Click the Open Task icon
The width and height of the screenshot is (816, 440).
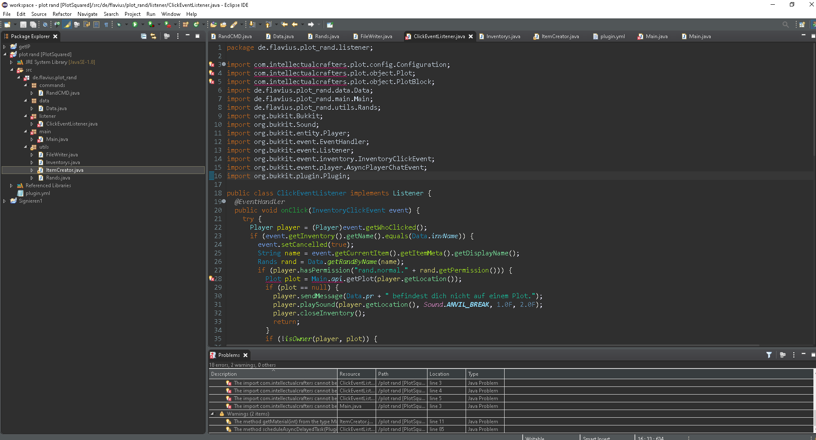(223, 24)
